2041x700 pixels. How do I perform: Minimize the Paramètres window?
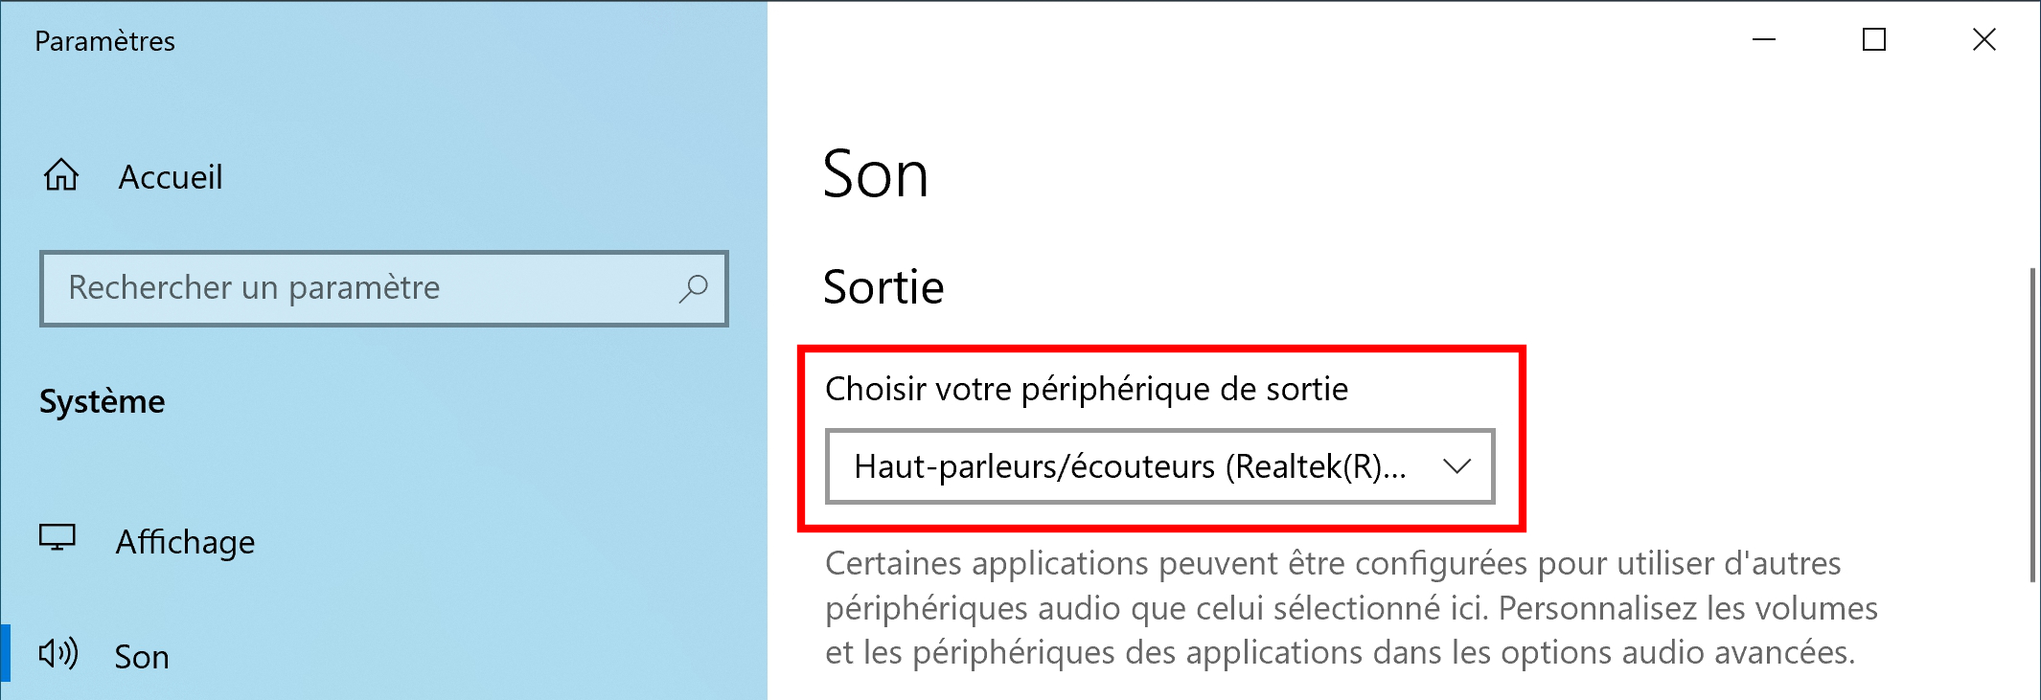[x=1764, y=39]
